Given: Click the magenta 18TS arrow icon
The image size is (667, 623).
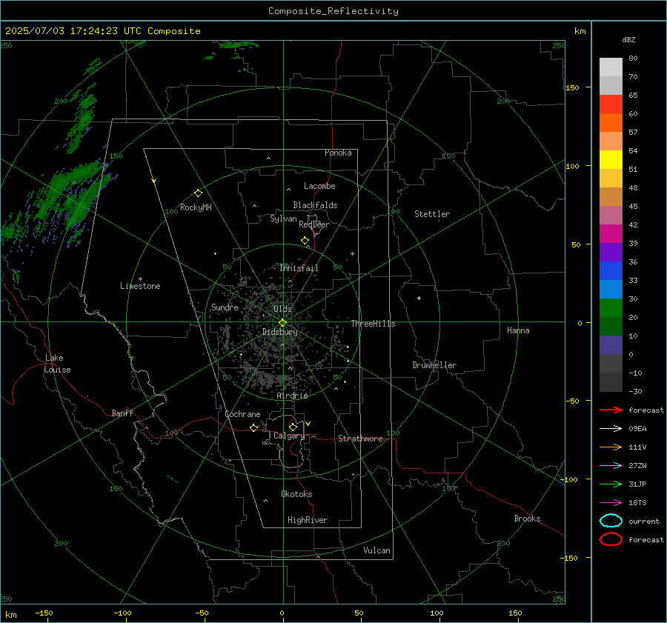Looking at the screenshot, I should (x=611, y=503).
